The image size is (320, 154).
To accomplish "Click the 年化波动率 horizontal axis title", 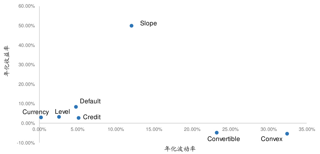I will 180,149.
